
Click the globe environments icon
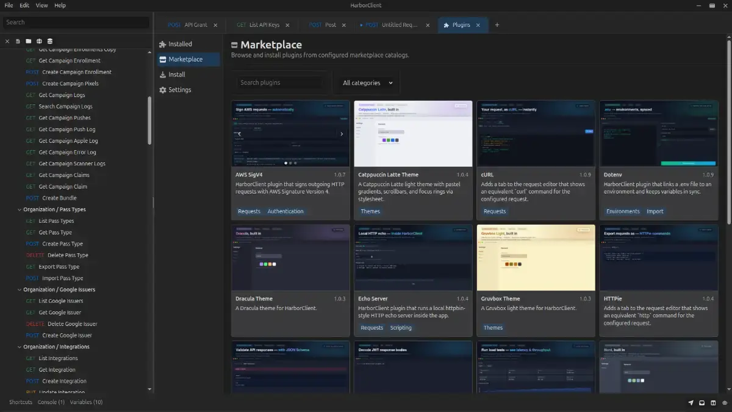point(39,41)
